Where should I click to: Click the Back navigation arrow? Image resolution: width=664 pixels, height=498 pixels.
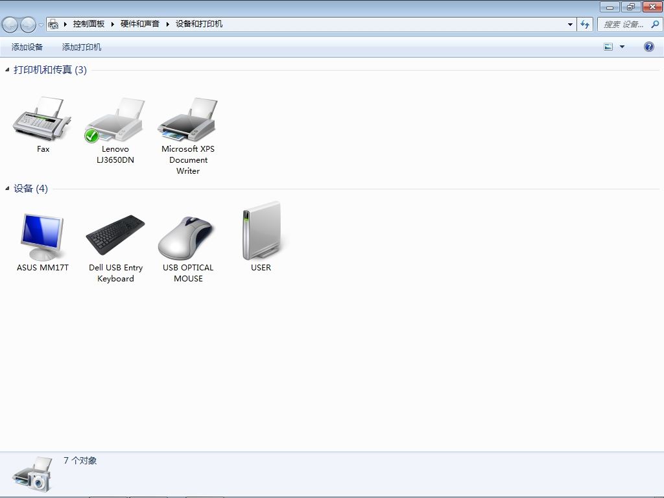pos(10,25)
